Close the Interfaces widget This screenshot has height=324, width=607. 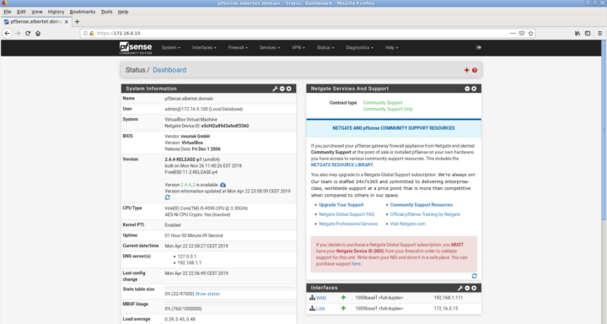[474, 288]
